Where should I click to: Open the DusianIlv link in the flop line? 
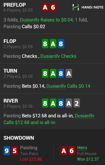coord(50,56)
